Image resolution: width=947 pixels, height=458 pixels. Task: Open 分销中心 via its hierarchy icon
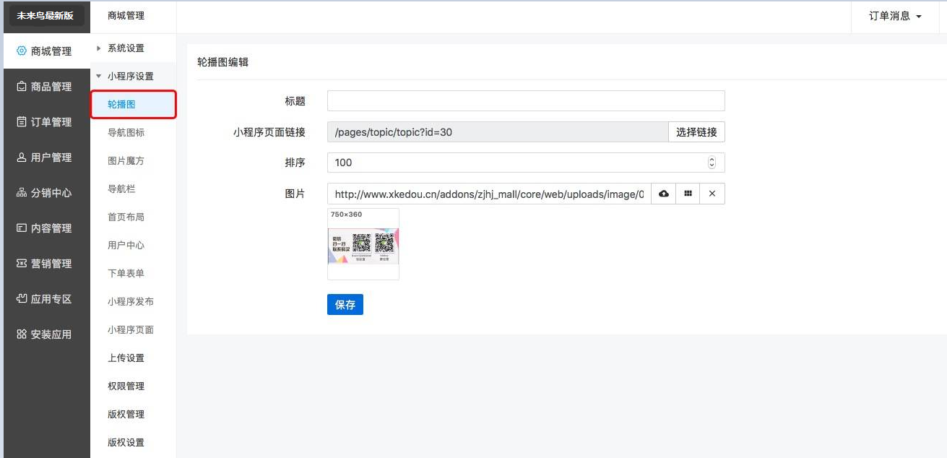pyautogui.click(x=22, y=193)
